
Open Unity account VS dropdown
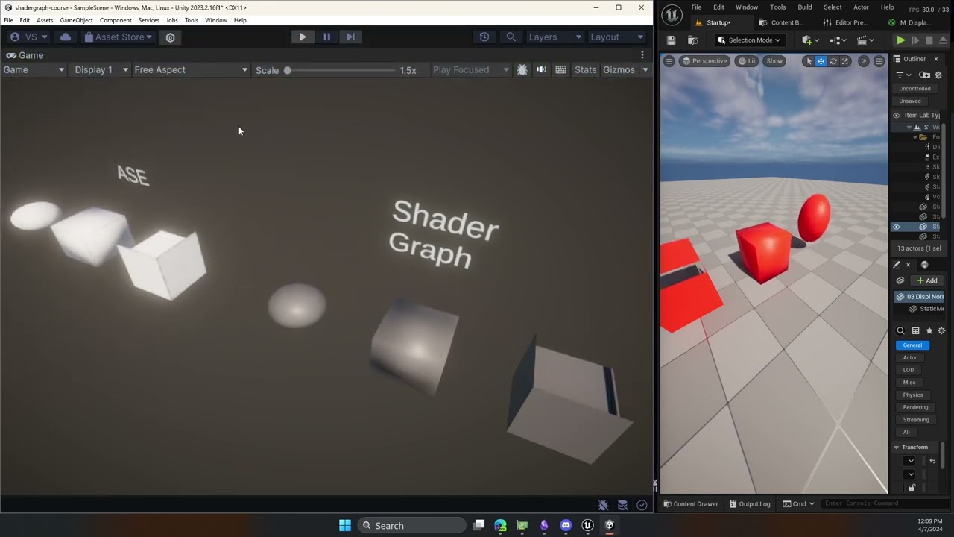click(x=29, y=37)
